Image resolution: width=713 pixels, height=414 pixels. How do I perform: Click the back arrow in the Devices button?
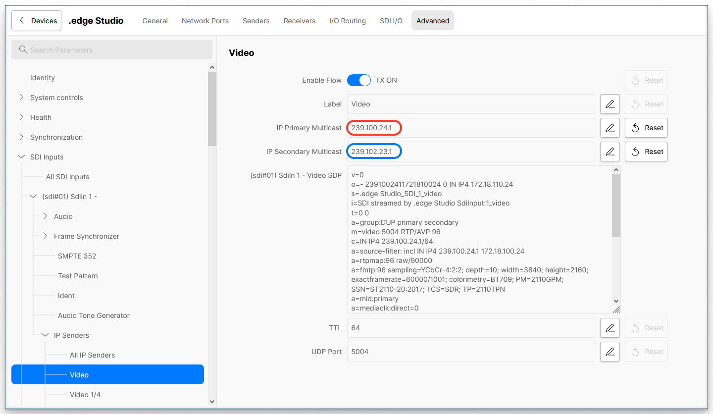point(22,21)
